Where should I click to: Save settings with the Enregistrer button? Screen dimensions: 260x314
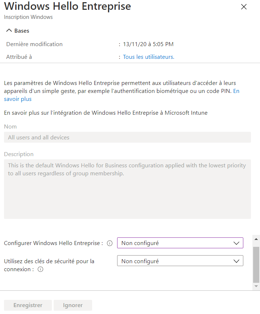[x=28, y=305]
